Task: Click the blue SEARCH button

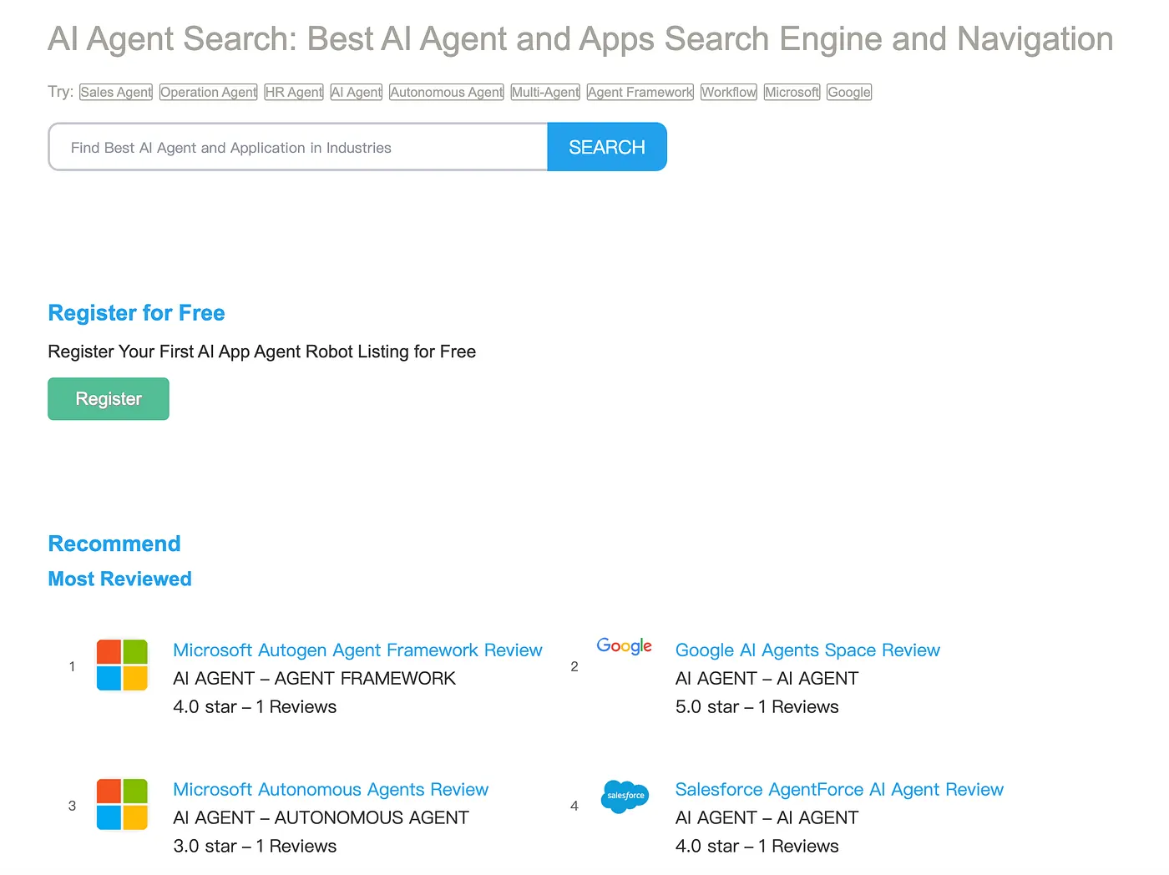Action: tap(607, 147)
